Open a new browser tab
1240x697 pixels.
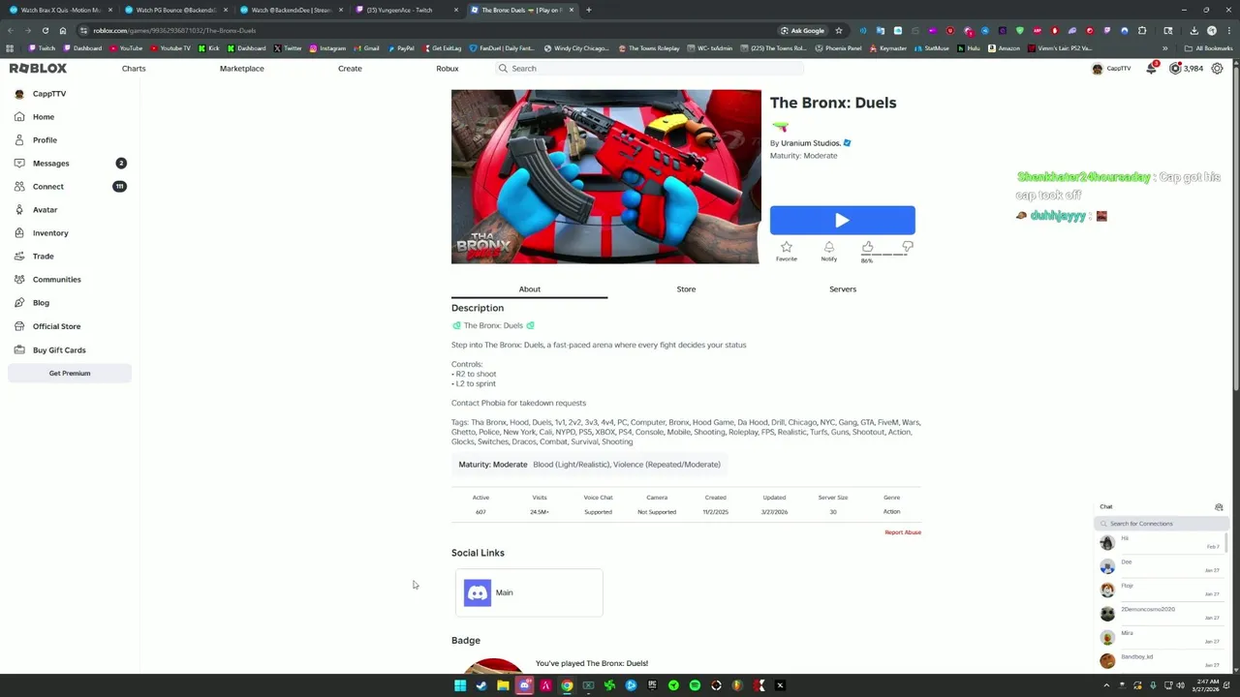(x=588, y=11)
